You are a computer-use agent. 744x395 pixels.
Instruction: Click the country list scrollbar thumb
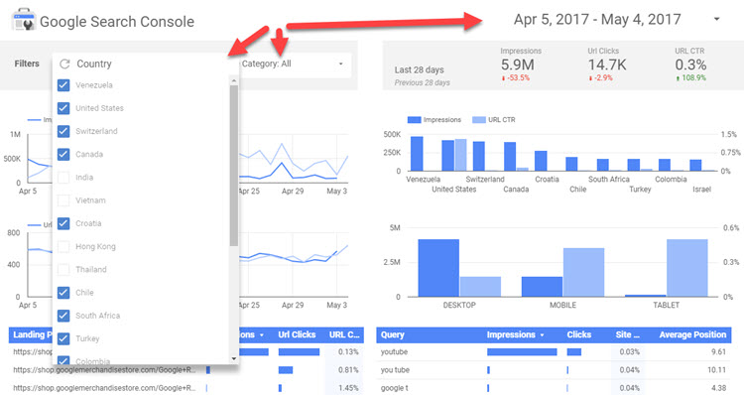point(233,166)
